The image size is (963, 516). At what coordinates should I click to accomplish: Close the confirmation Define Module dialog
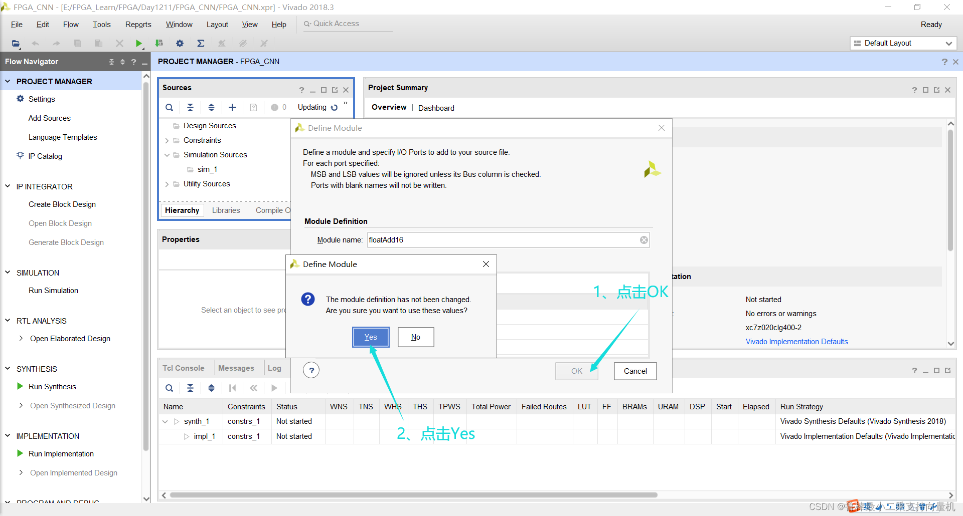click(486, 265)
